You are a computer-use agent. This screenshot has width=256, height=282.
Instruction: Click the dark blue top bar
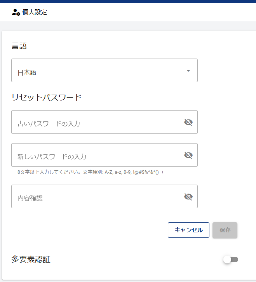coord(128,1)
